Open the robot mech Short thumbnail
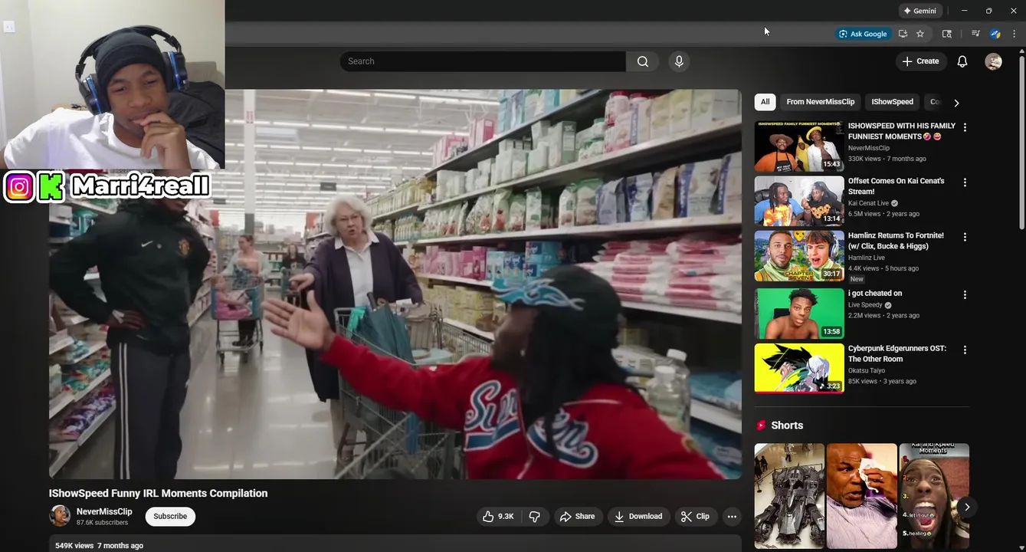This screenshot has width=1026, height=552. 789,496
